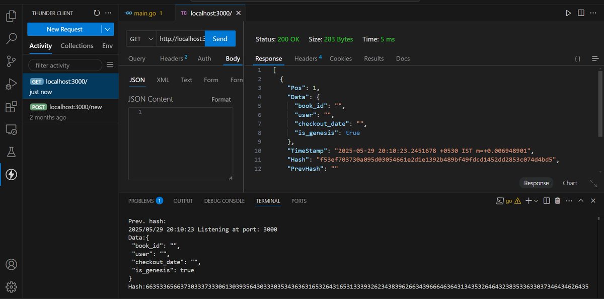Screen dimensions: 604x299
Task: Focus the filter activity input
Action: tap(65, 65)
